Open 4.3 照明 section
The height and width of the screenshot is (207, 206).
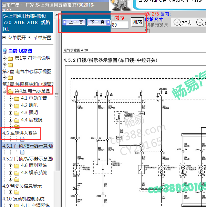pyautogui.click(x=29, y=112)
